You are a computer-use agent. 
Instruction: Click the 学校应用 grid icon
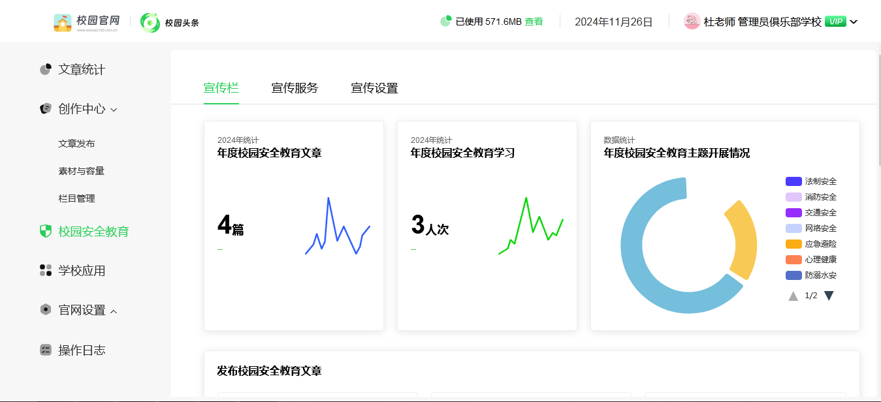pyautogui.click(x=46, y=270)
